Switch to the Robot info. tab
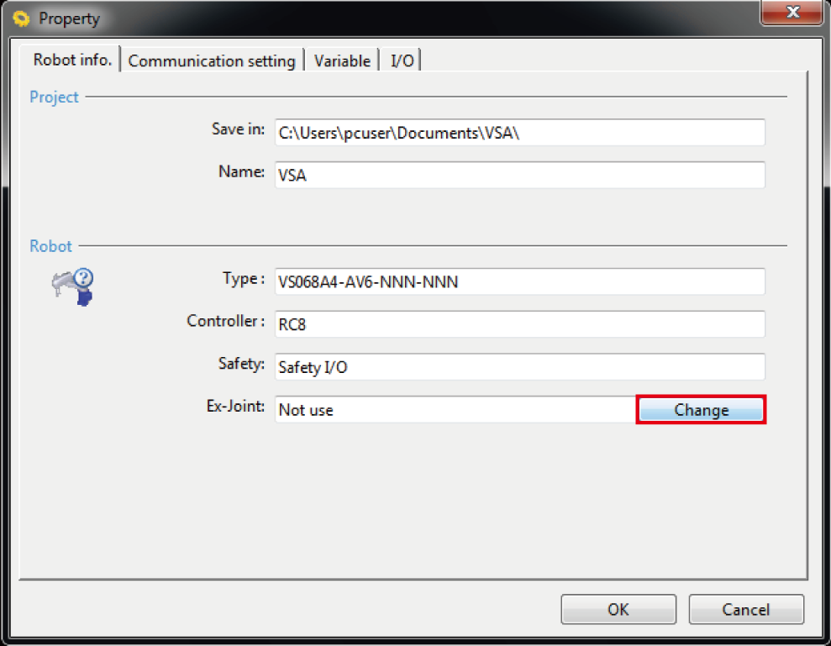The width and height of the screenshot is (831, 646). click(x=72, y=60)
